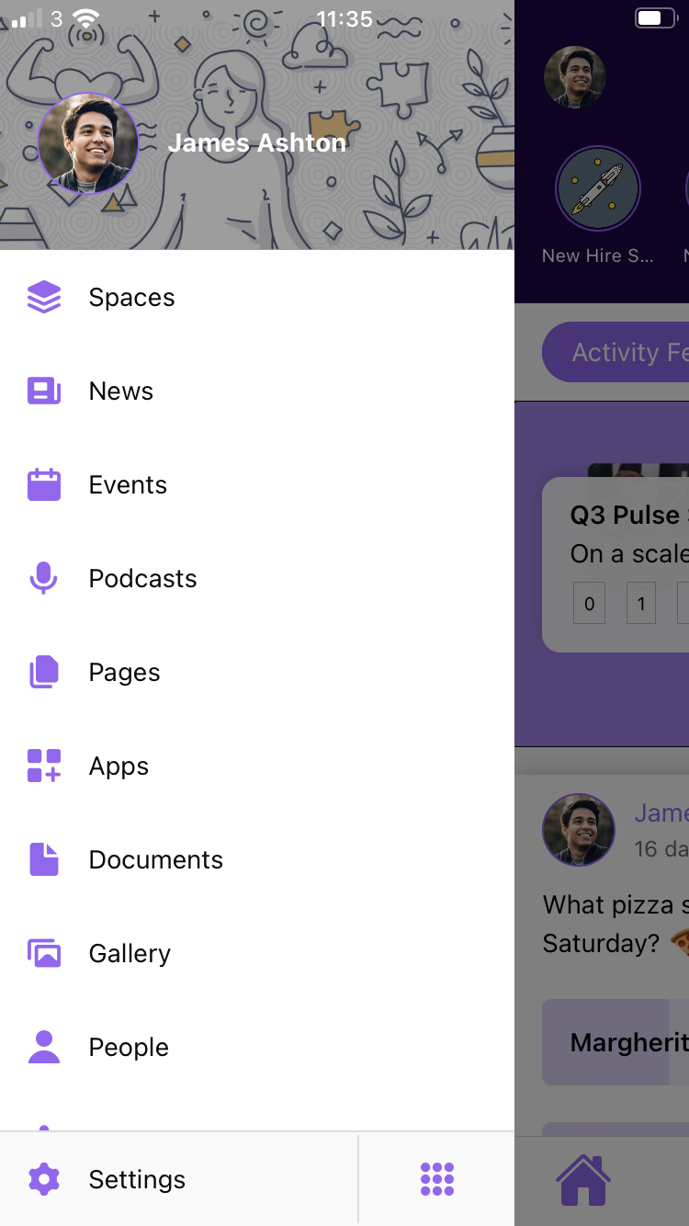
Task: Tap the Apps grid-plus icon
Action: [44, 766]
